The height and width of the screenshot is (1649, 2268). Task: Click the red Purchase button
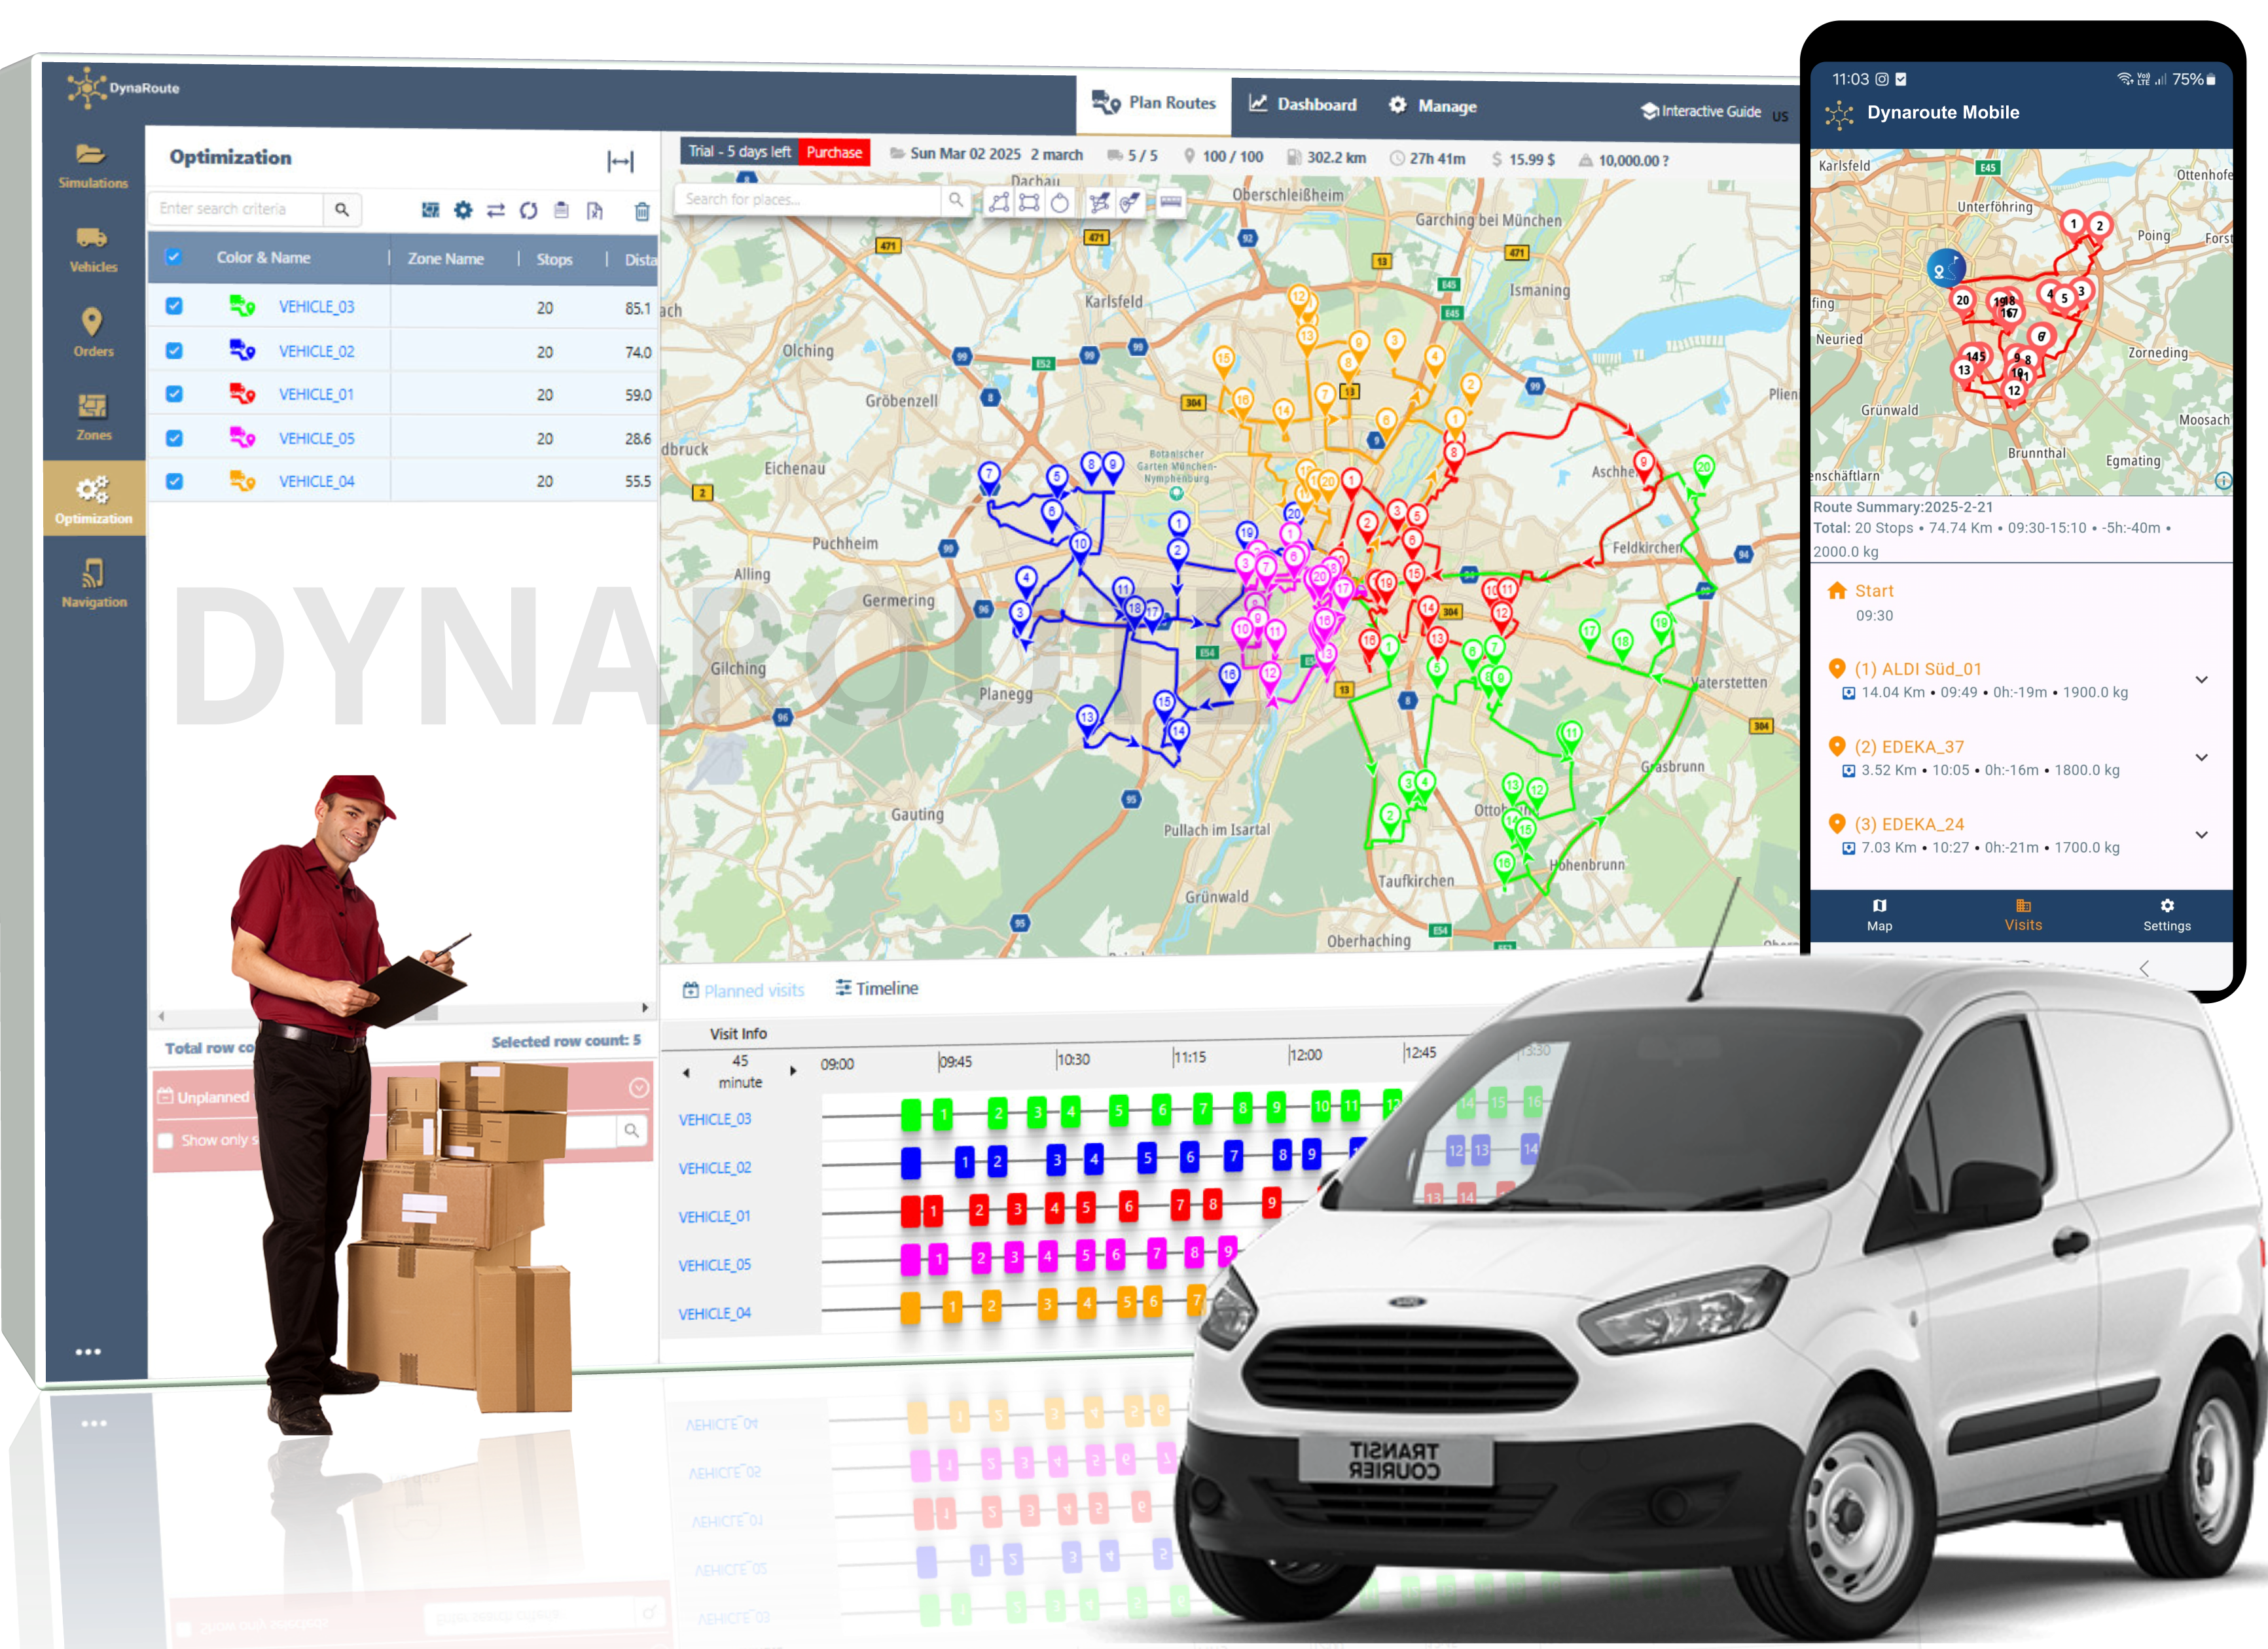click(834, 152)
